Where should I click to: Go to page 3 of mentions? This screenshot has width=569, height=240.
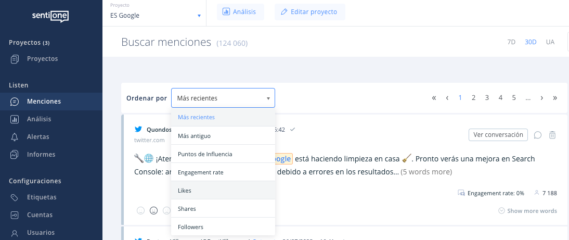tap(487, 98)
